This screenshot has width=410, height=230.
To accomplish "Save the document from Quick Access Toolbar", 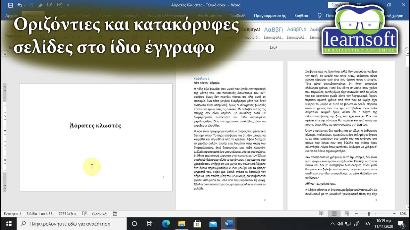I will 11,5.
